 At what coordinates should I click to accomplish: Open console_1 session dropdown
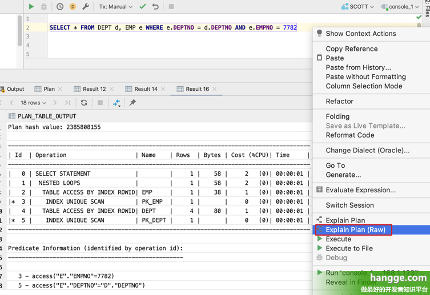(400, 7)
